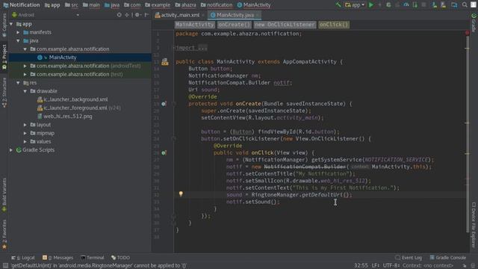Expand the Gradle Scripts node arrow

pyautogui.click(x=12, y=150)
